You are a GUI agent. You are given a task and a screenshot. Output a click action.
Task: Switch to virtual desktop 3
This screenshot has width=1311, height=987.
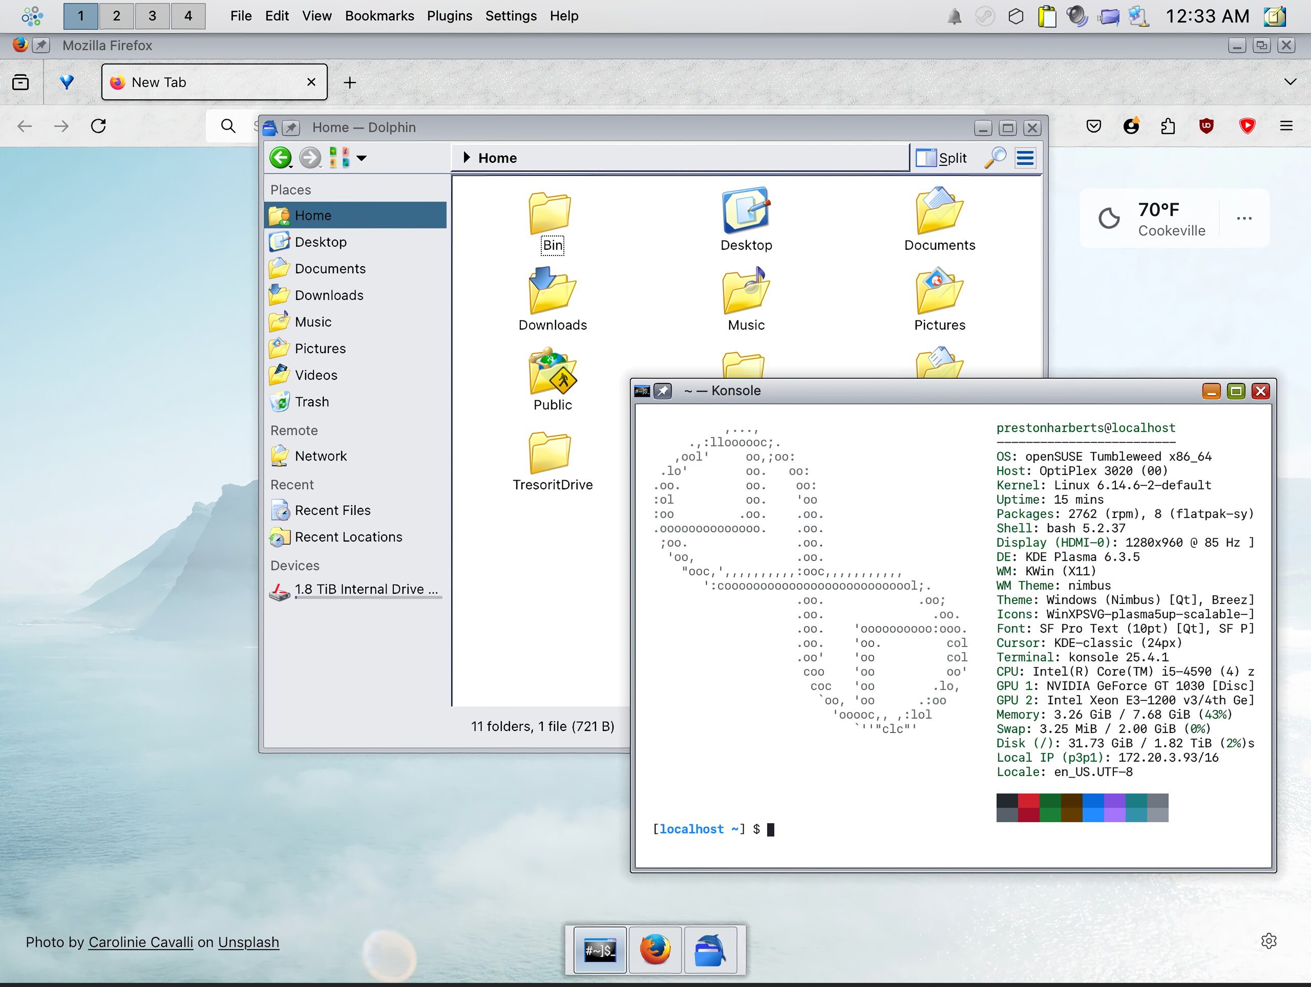click(x=152, y=16)
